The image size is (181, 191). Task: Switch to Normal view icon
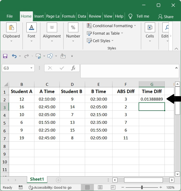(x=87, y=187)
